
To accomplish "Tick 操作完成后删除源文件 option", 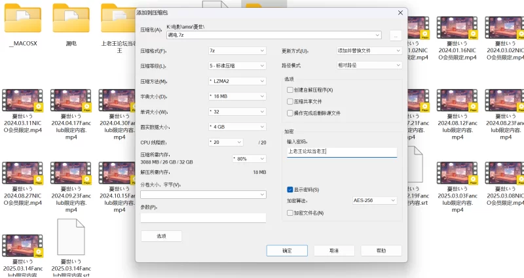I will click(290, 113).
